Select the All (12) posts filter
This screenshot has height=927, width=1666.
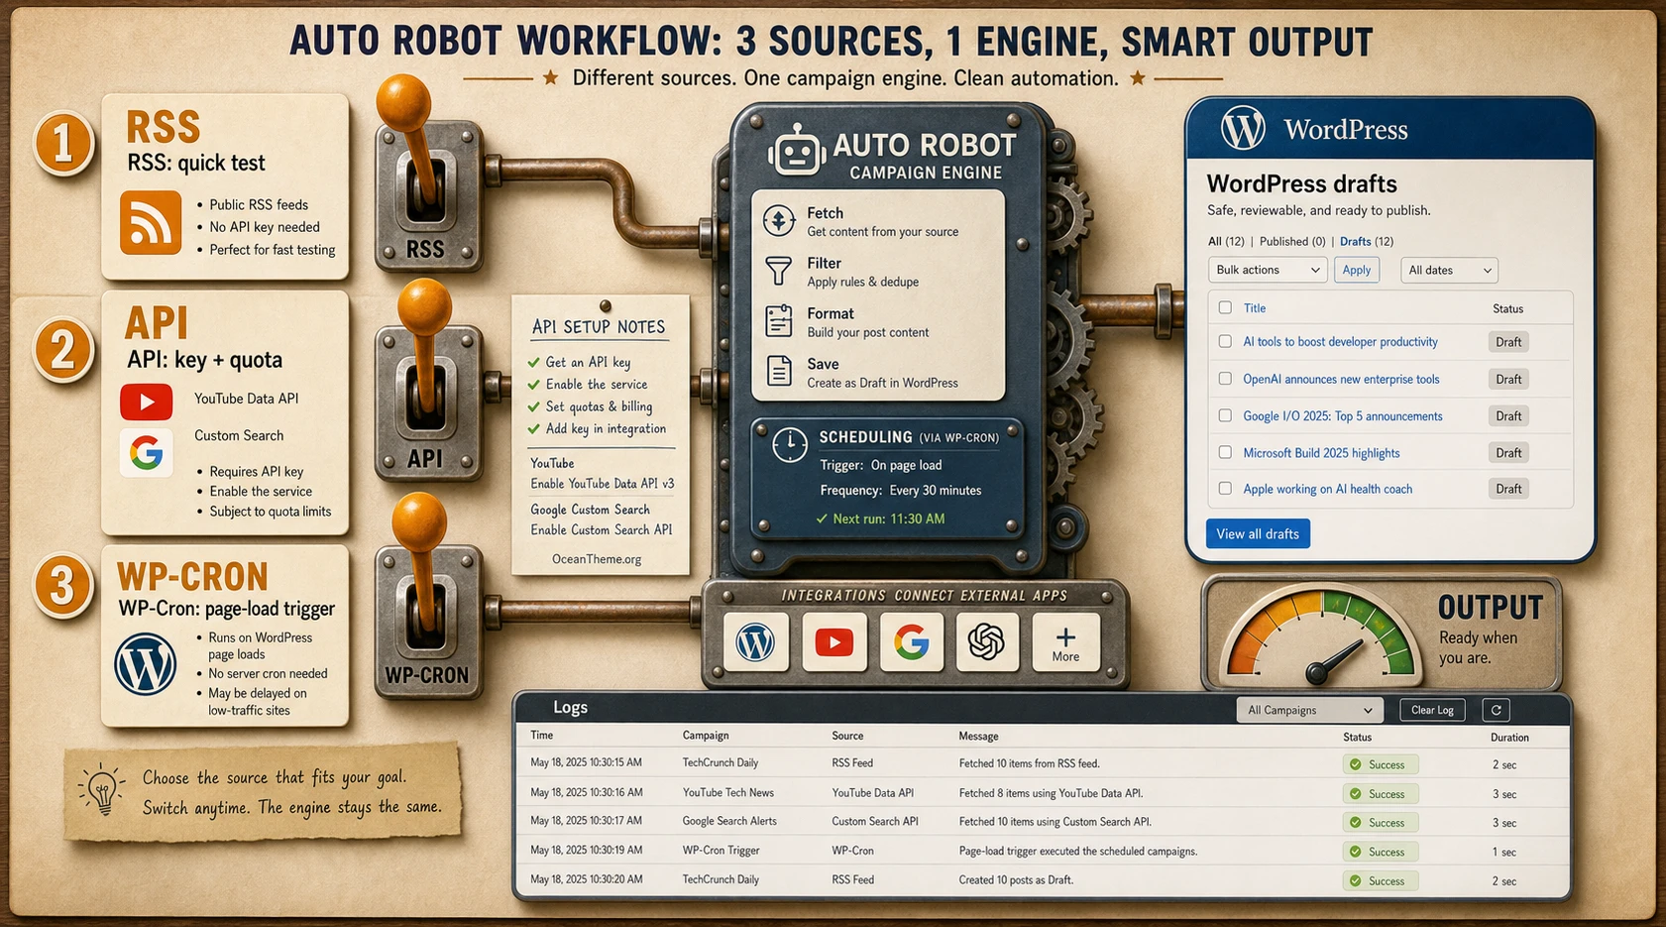[x=1226, y=241]
